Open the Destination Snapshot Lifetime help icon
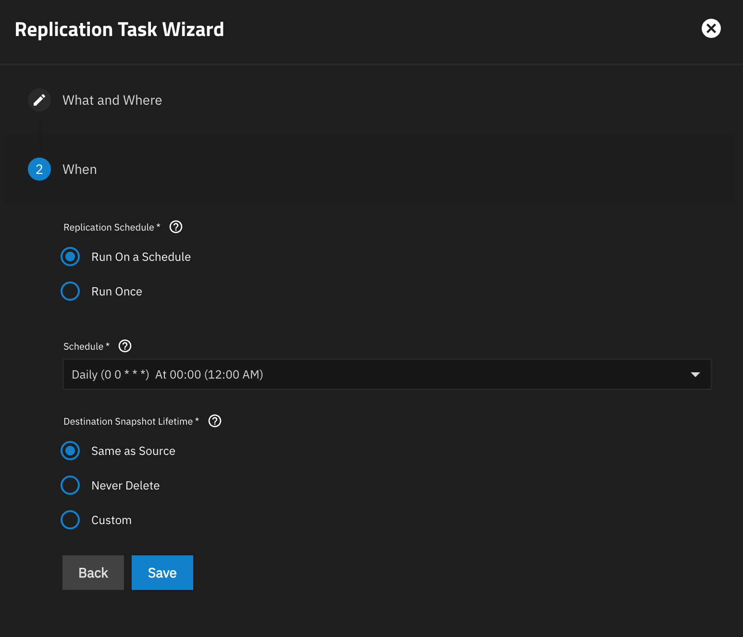Image resolution: width=743 pixels, height=637 pixels. tap(215, 421)
